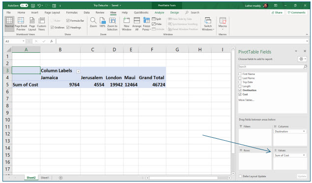Uncheck the Destination field
The height and width of the screenshot is (183, 312).
[240, 90]
